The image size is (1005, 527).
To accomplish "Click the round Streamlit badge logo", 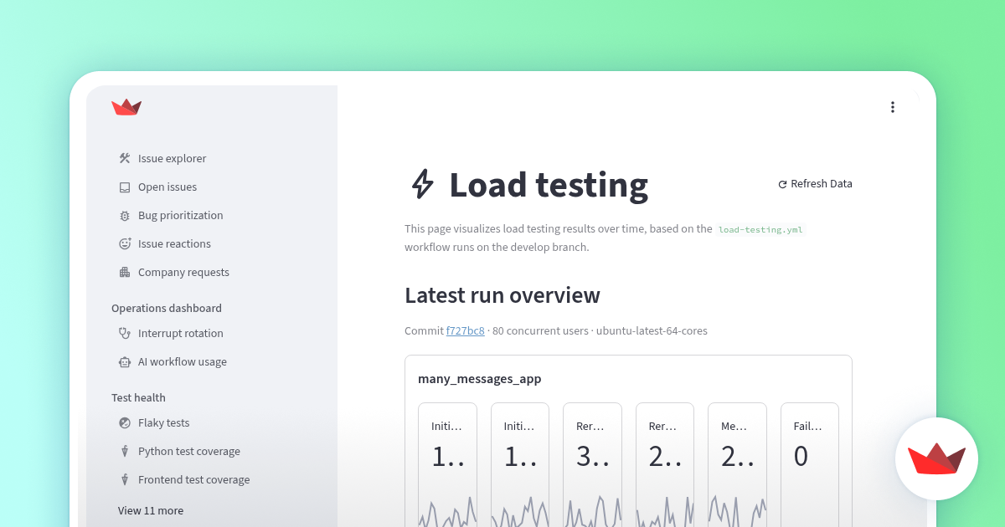I will tap(936, 458).
